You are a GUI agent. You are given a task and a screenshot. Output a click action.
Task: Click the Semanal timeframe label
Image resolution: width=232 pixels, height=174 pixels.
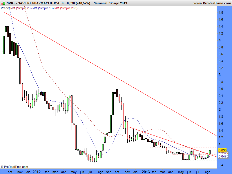pyautogui.click(x=101, y=3)
